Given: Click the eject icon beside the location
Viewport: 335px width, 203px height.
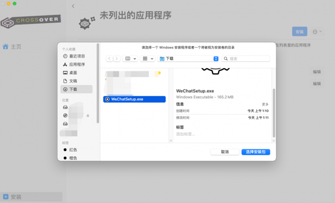Looking at the screenshot, I should (88, 116).
